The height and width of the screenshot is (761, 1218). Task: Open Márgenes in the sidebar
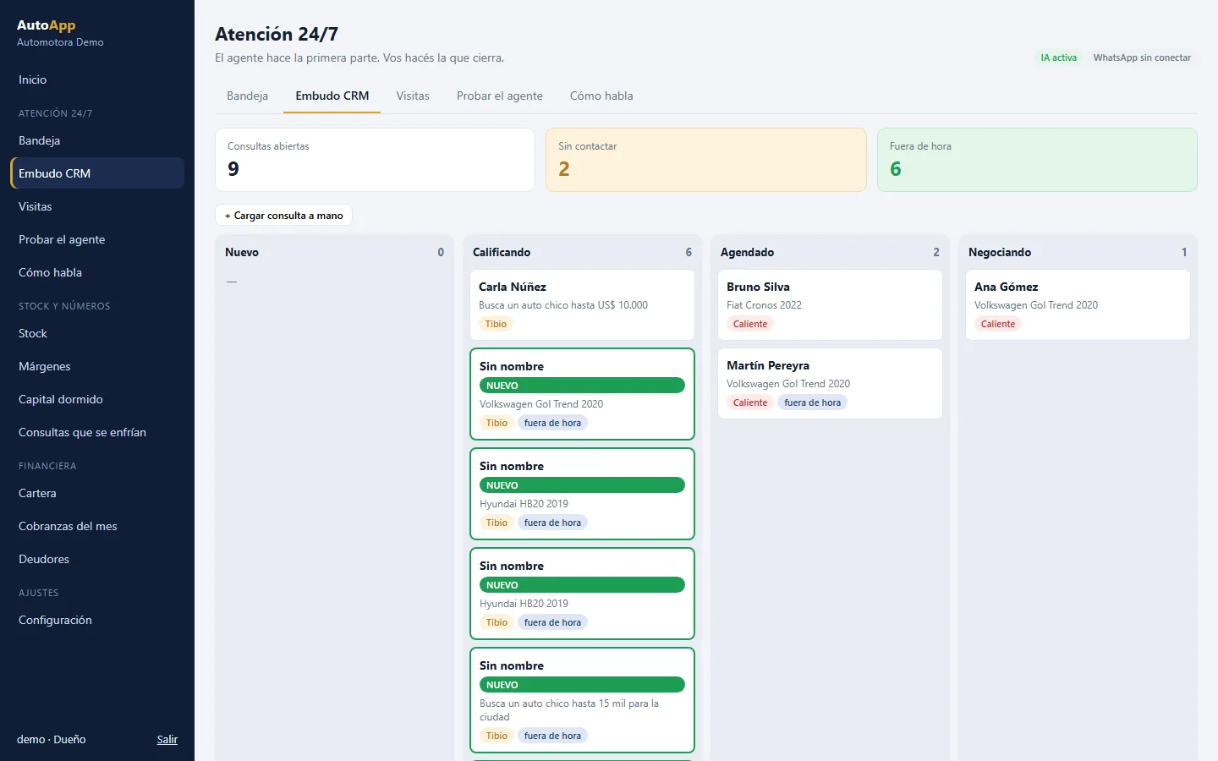click(x=97, y=366)
